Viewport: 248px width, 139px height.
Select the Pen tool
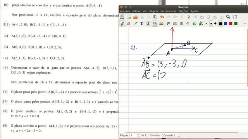122,24
